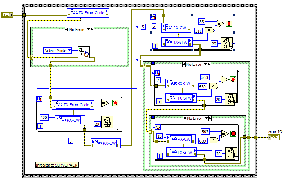
Task: Select the iteration terminal in the loop with constant 7
Action: click(x=159, y=101)
